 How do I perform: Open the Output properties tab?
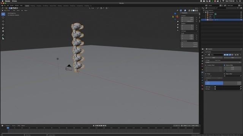(x=202, y=59)
